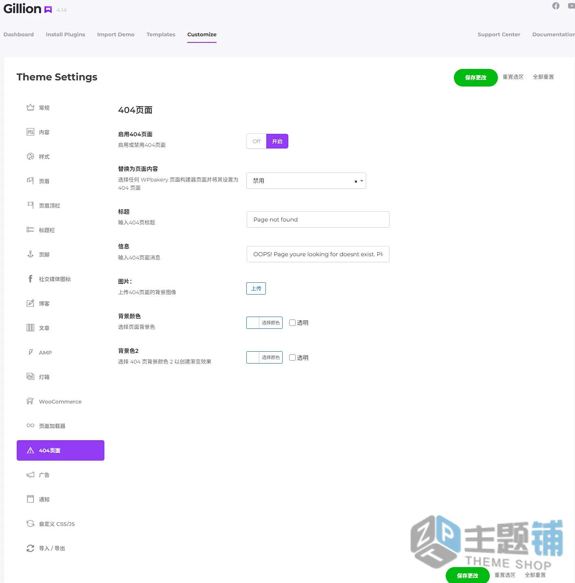575x583 pixels.
Task: Open the 自定义 CSS/JS settings section
Action: (60, 524)
